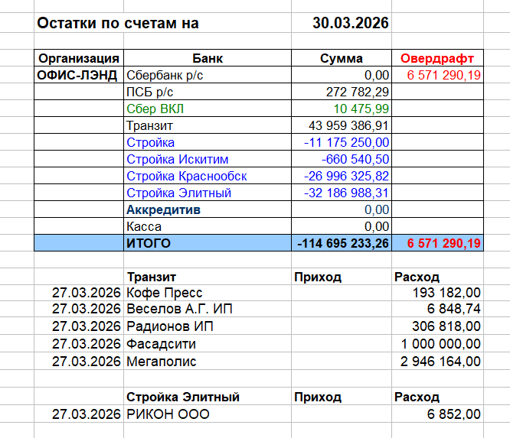Image resolution: width=510 pixels, height=438 pixels.
Task: Select the blue "Стройка" cell with amount -11 175 250,00
Action: (x=208, y=142)
